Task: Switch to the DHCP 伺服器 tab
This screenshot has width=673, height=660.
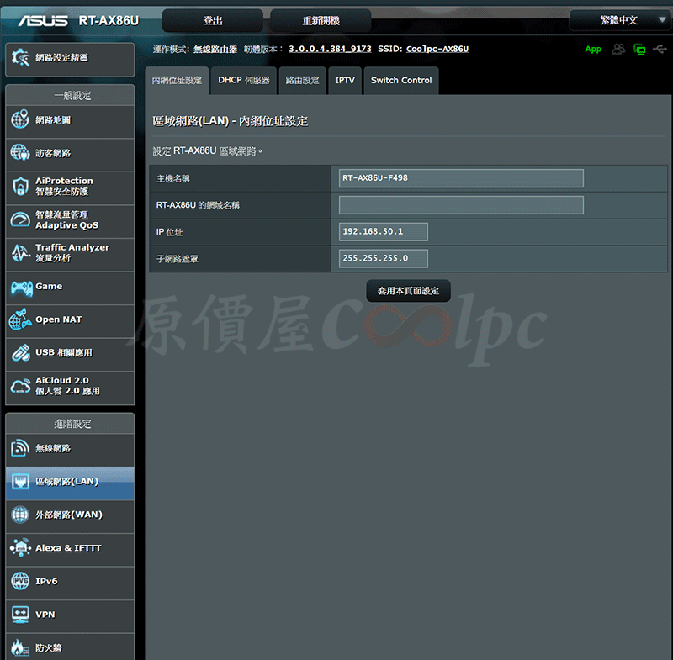Action: (x=244, y=80)
